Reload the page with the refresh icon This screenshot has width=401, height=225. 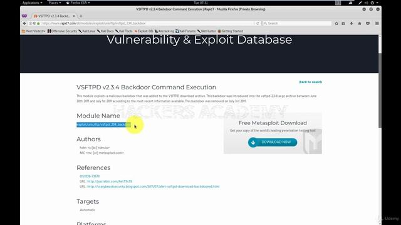(258, 23)
